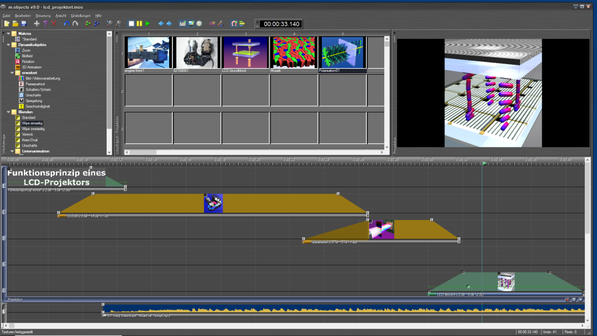Click the red X delete icon
This screenshot has height=336, width=597.
click(54, 23)
